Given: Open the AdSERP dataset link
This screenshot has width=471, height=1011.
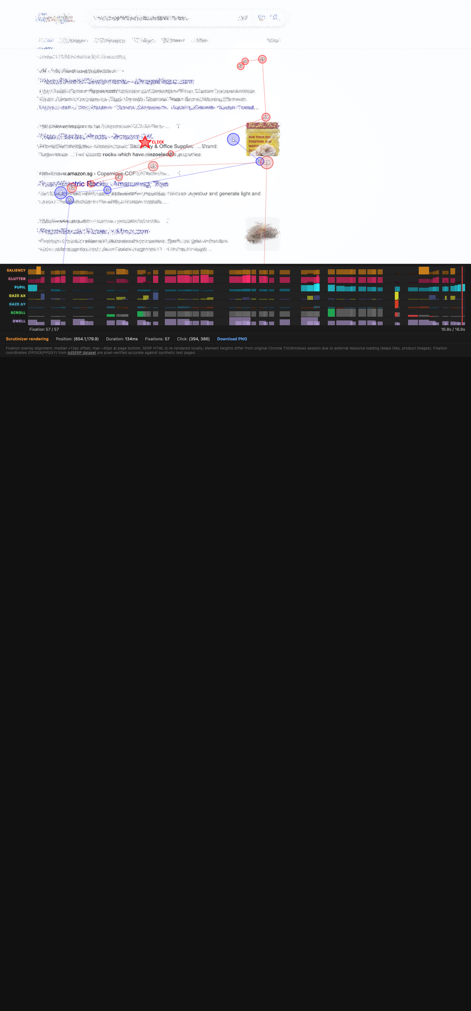Looking at the screenshot, I should [x=82, y=353].
